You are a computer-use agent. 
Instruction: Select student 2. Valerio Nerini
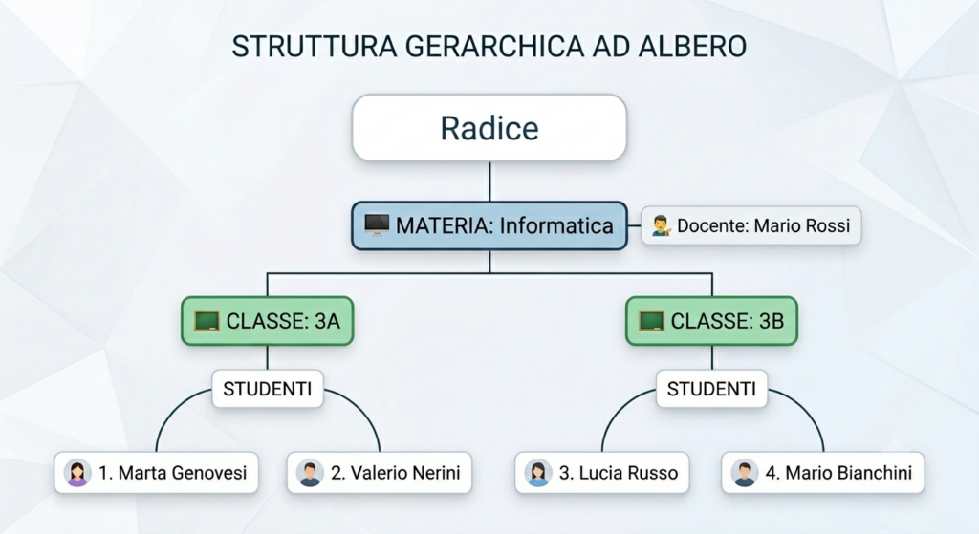(x=380, y=473)
